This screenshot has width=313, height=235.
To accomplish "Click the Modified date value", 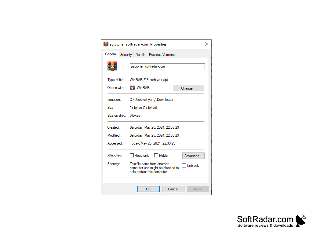I will click(154, 135).
